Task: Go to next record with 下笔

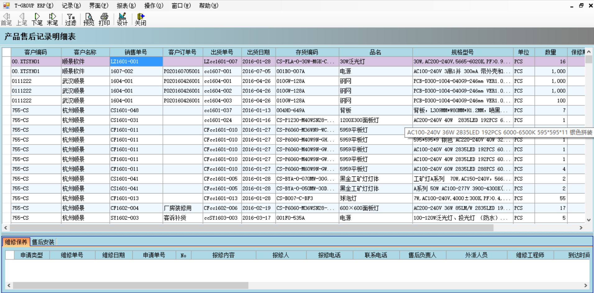Action: pyautogui.click(x=37, y=19)
